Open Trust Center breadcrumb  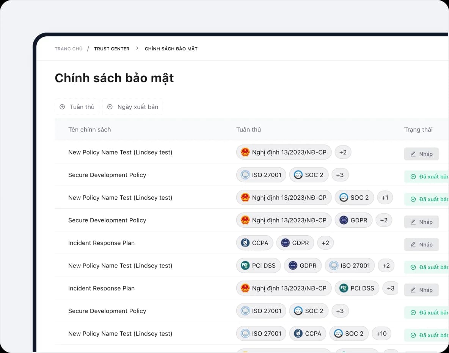tap(111, 48)
